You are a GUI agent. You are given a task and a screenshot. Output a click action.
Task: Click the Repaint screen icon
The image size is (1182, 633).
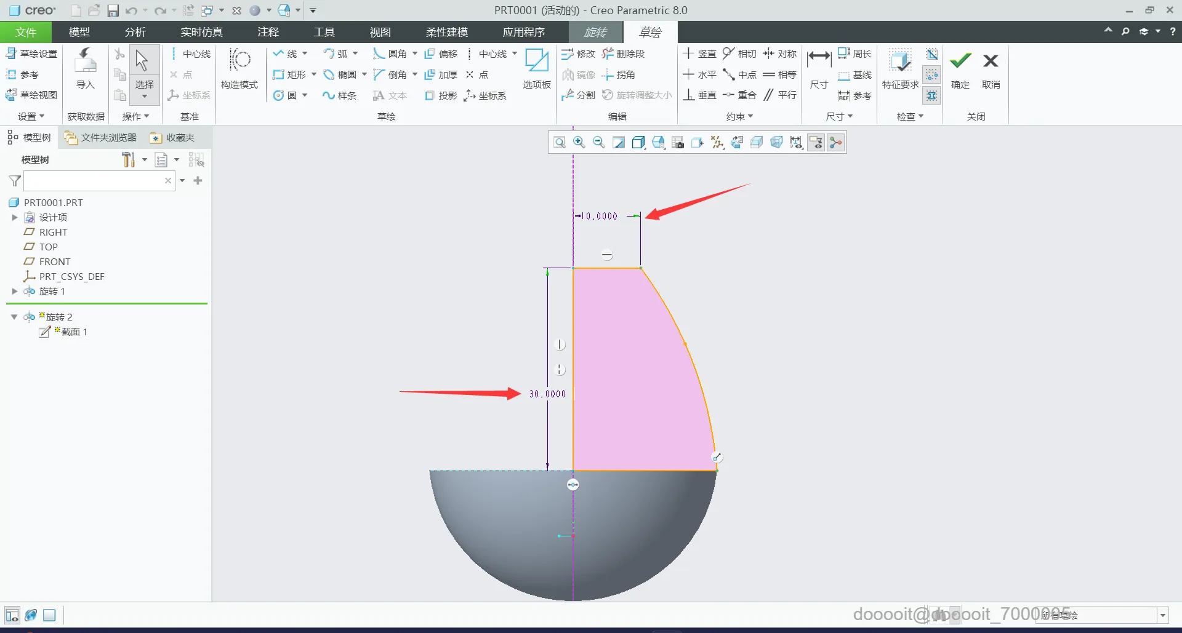click(619, 143)
